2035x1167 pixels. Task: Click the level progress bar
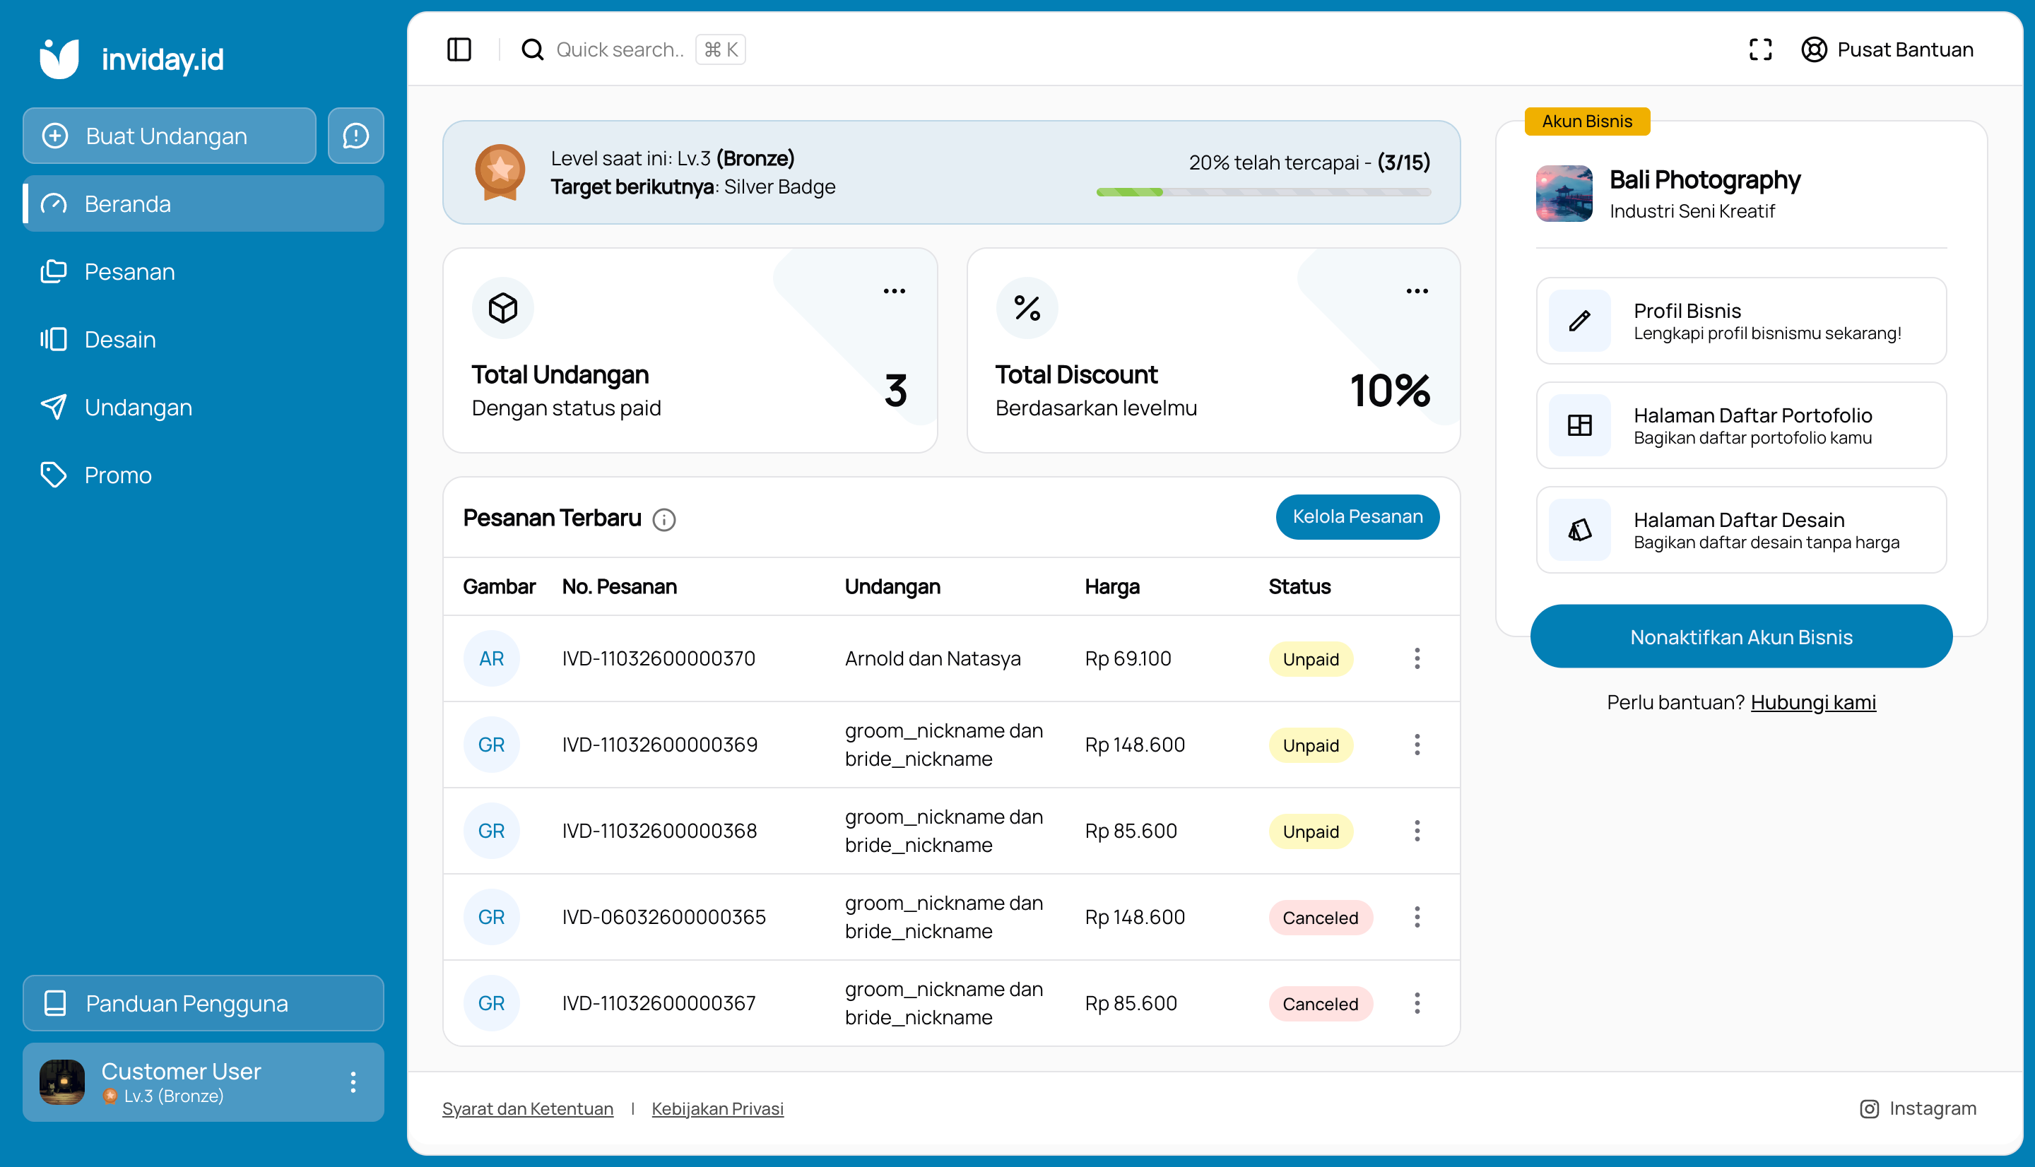coord(1263,192)
